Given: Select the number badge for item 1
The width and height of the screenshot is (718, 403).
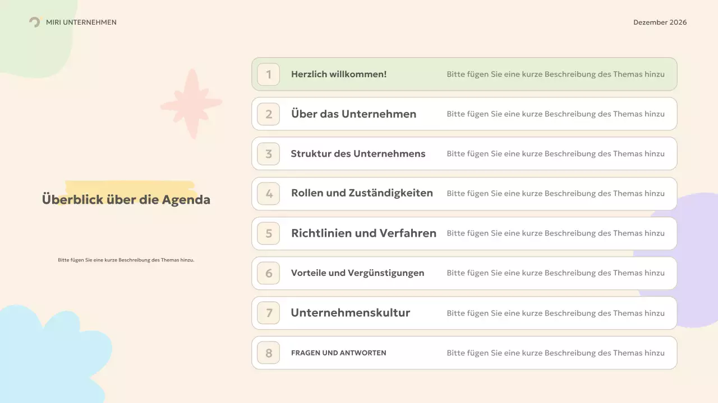Looking at the screenshot, I should 268,74.
